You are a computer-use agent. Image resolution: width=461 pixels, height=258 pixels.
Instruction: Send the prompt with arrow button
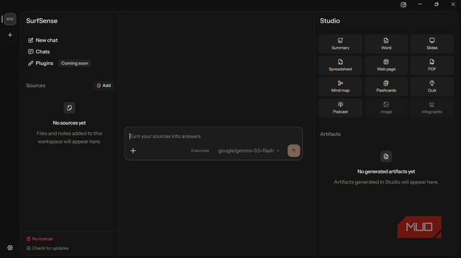[x=294, y=151]
